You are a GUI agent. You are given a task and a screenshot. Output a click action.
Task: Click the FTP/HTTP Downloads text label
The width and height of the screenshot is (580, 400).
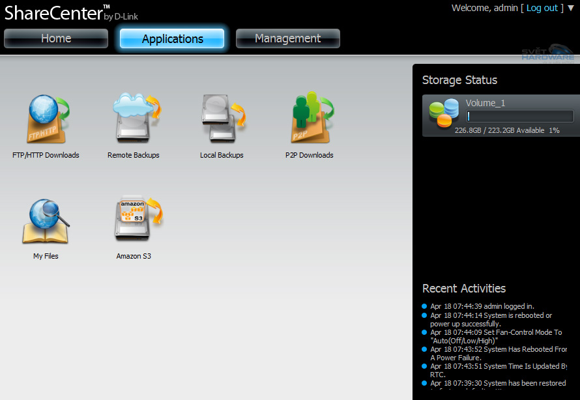coord(46,155)
